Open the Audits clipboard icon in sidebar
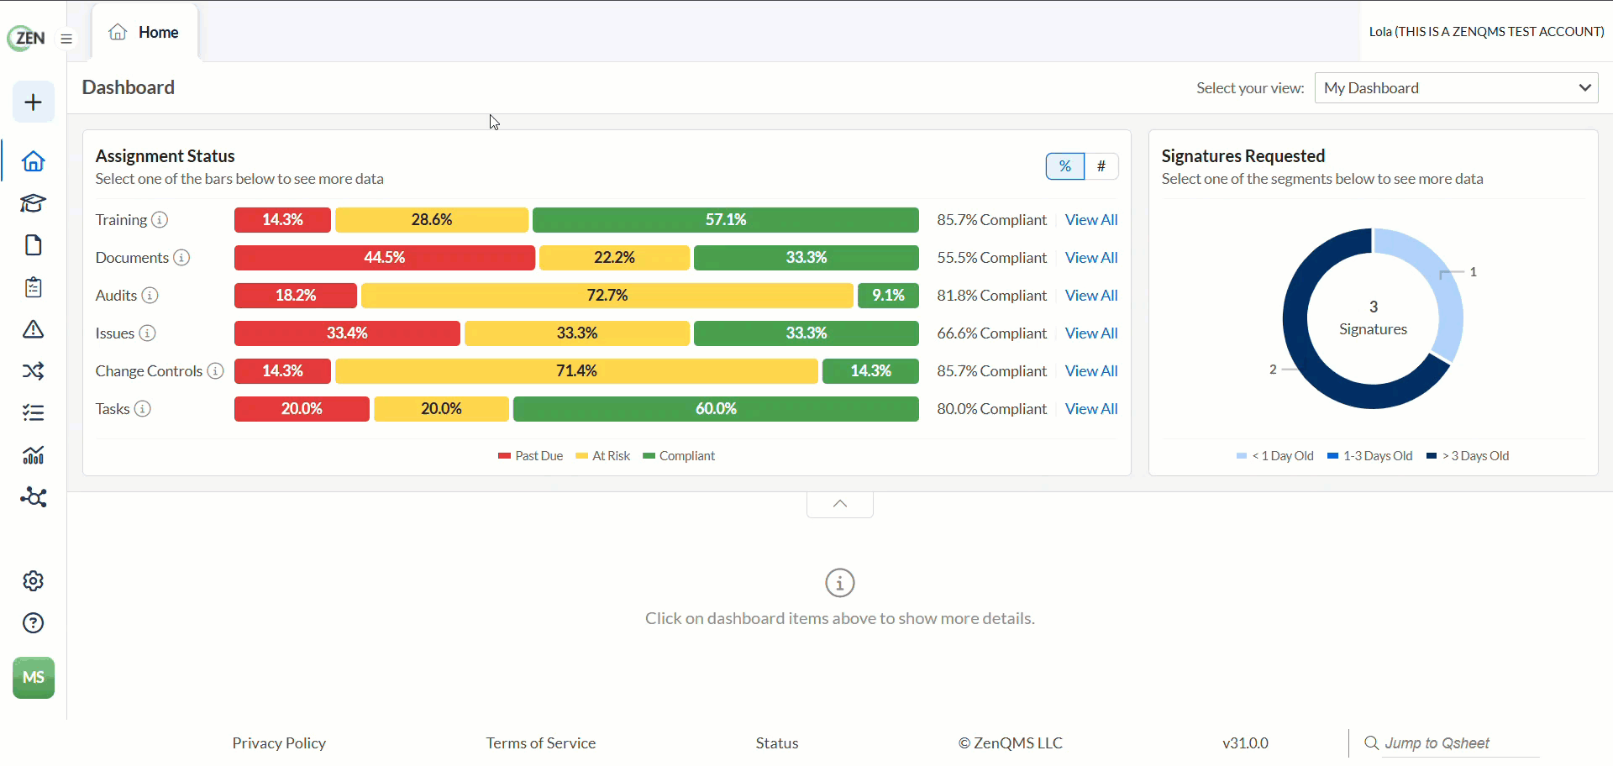Viewport: 1613px width, 766px height. 33,287
